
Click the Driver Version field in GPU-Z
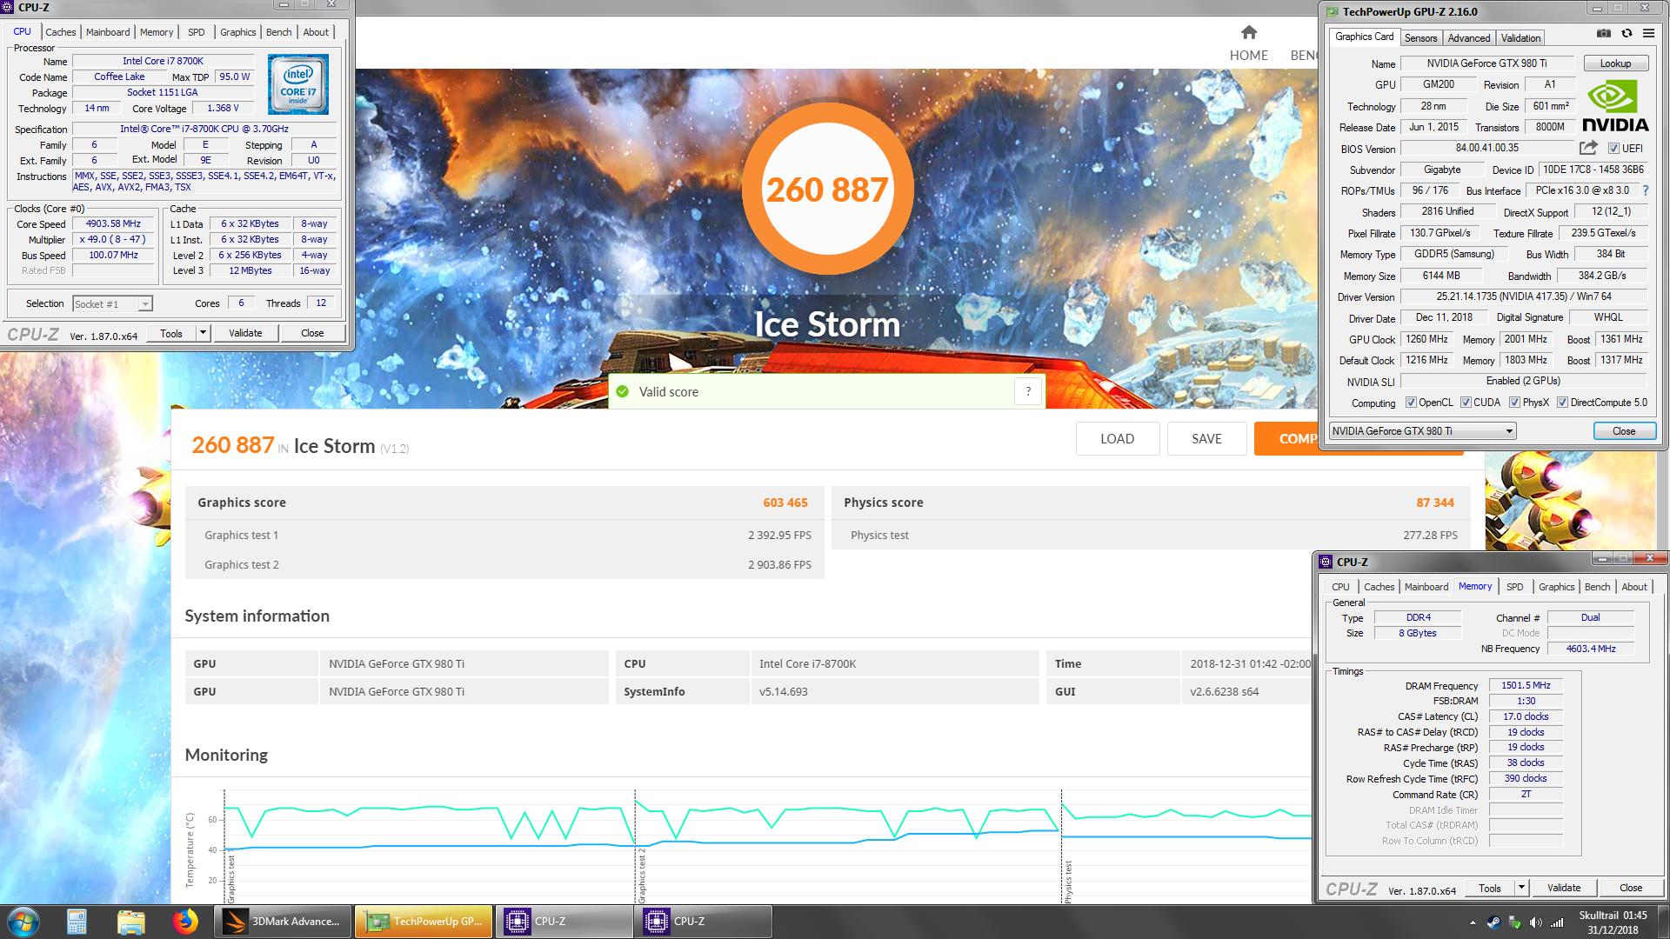(1523, 296)
